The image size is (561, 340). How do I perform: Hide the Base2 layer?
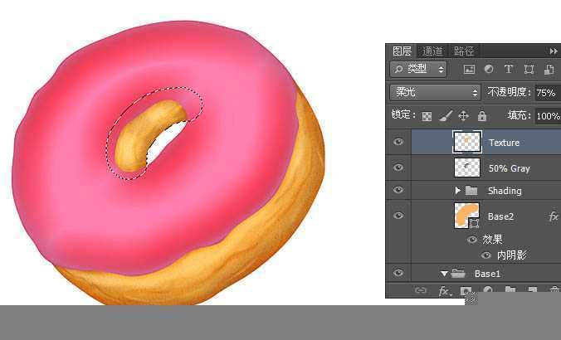coord(398,216)
